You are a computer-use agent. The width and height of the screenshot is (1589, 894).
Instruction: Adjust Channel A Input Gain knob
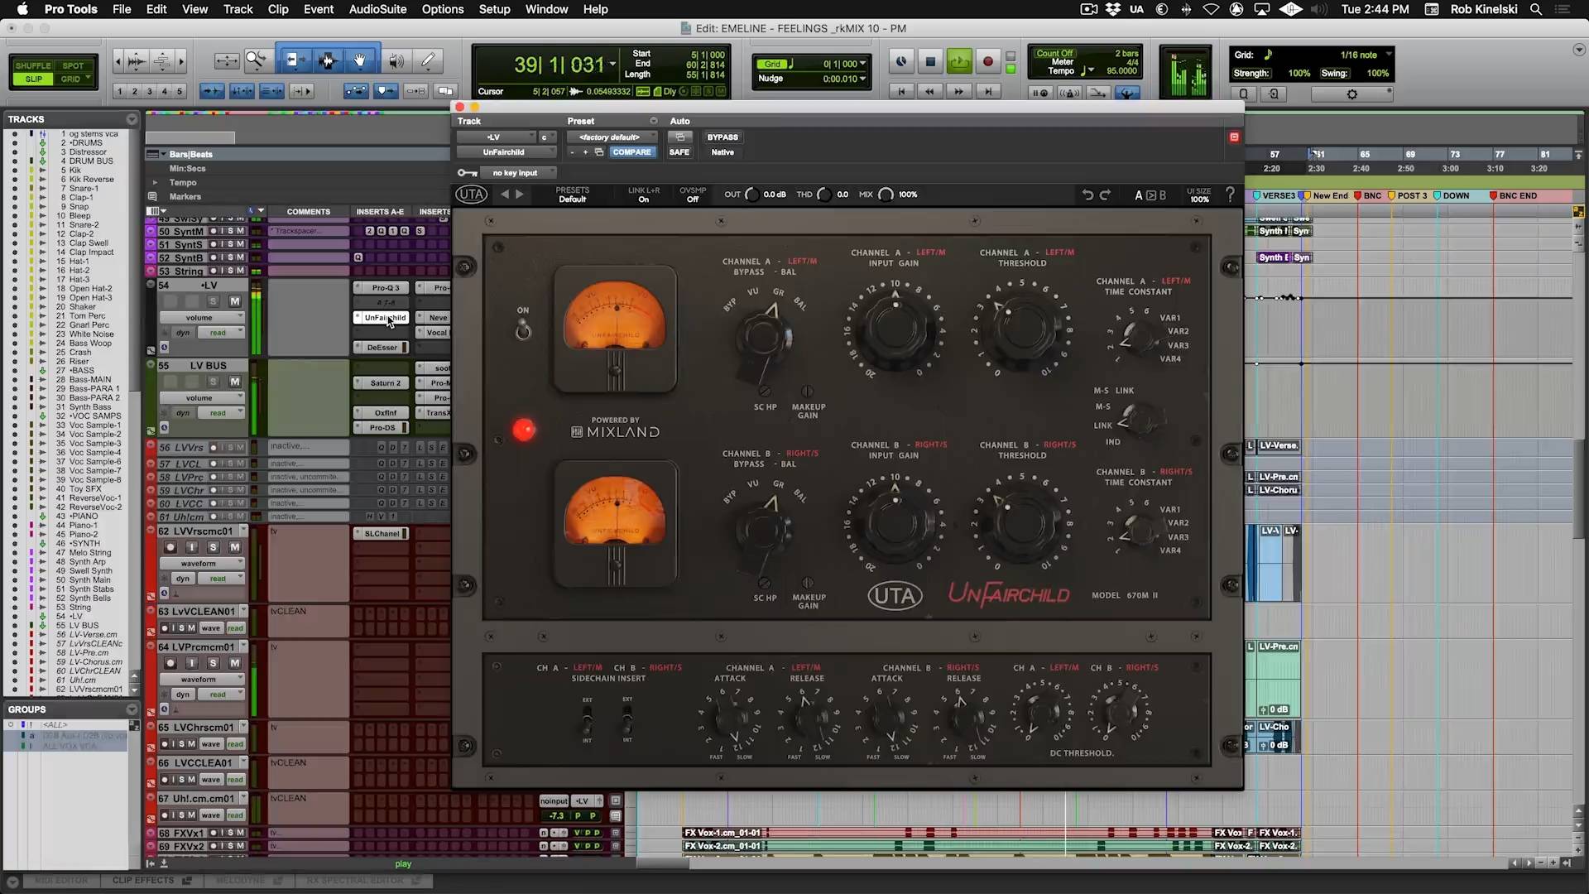pos(895,328)
